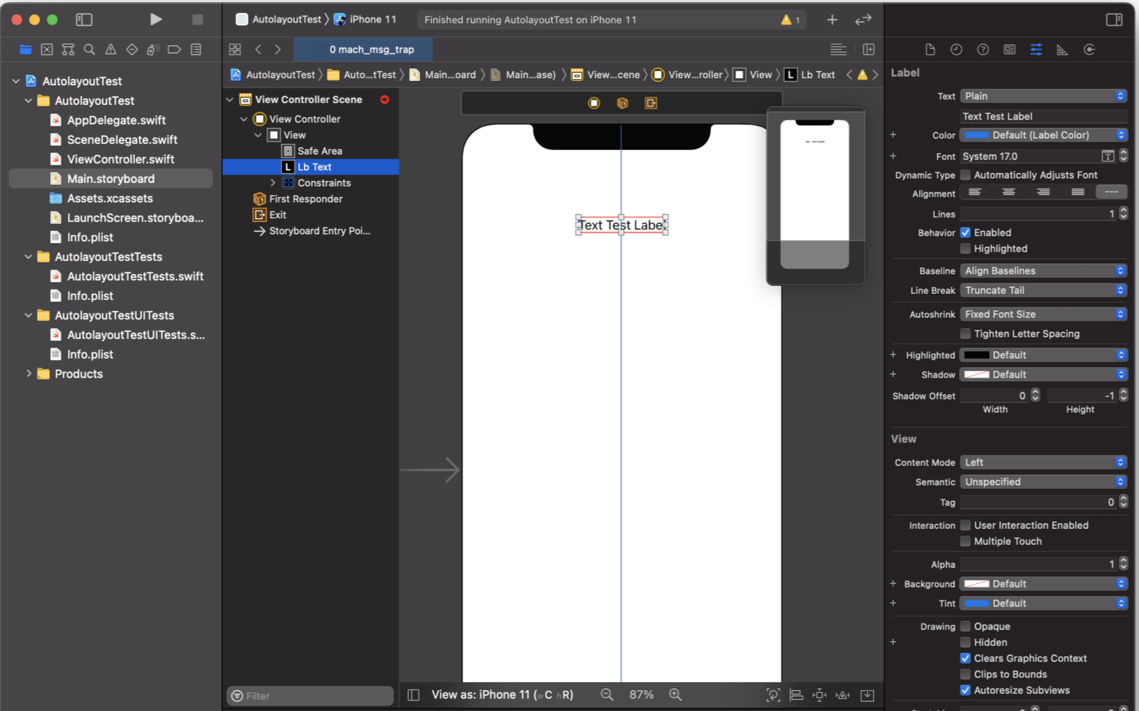Check the Opaque drawing checkbox

point(966,626)
